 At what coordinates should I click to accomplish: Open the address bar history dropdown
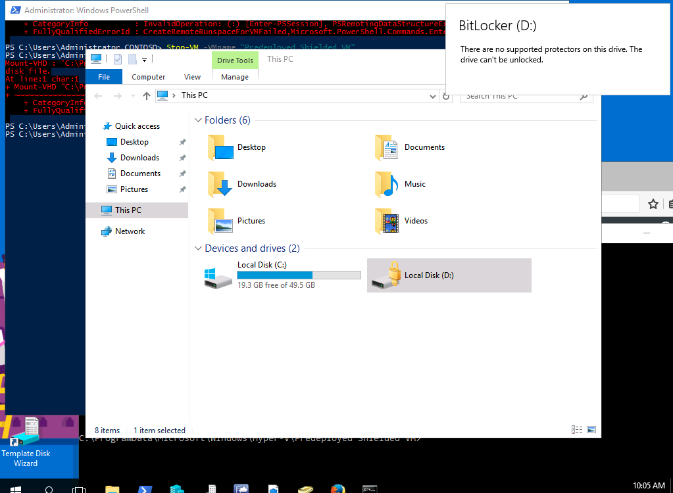click(x=433, y=96)
